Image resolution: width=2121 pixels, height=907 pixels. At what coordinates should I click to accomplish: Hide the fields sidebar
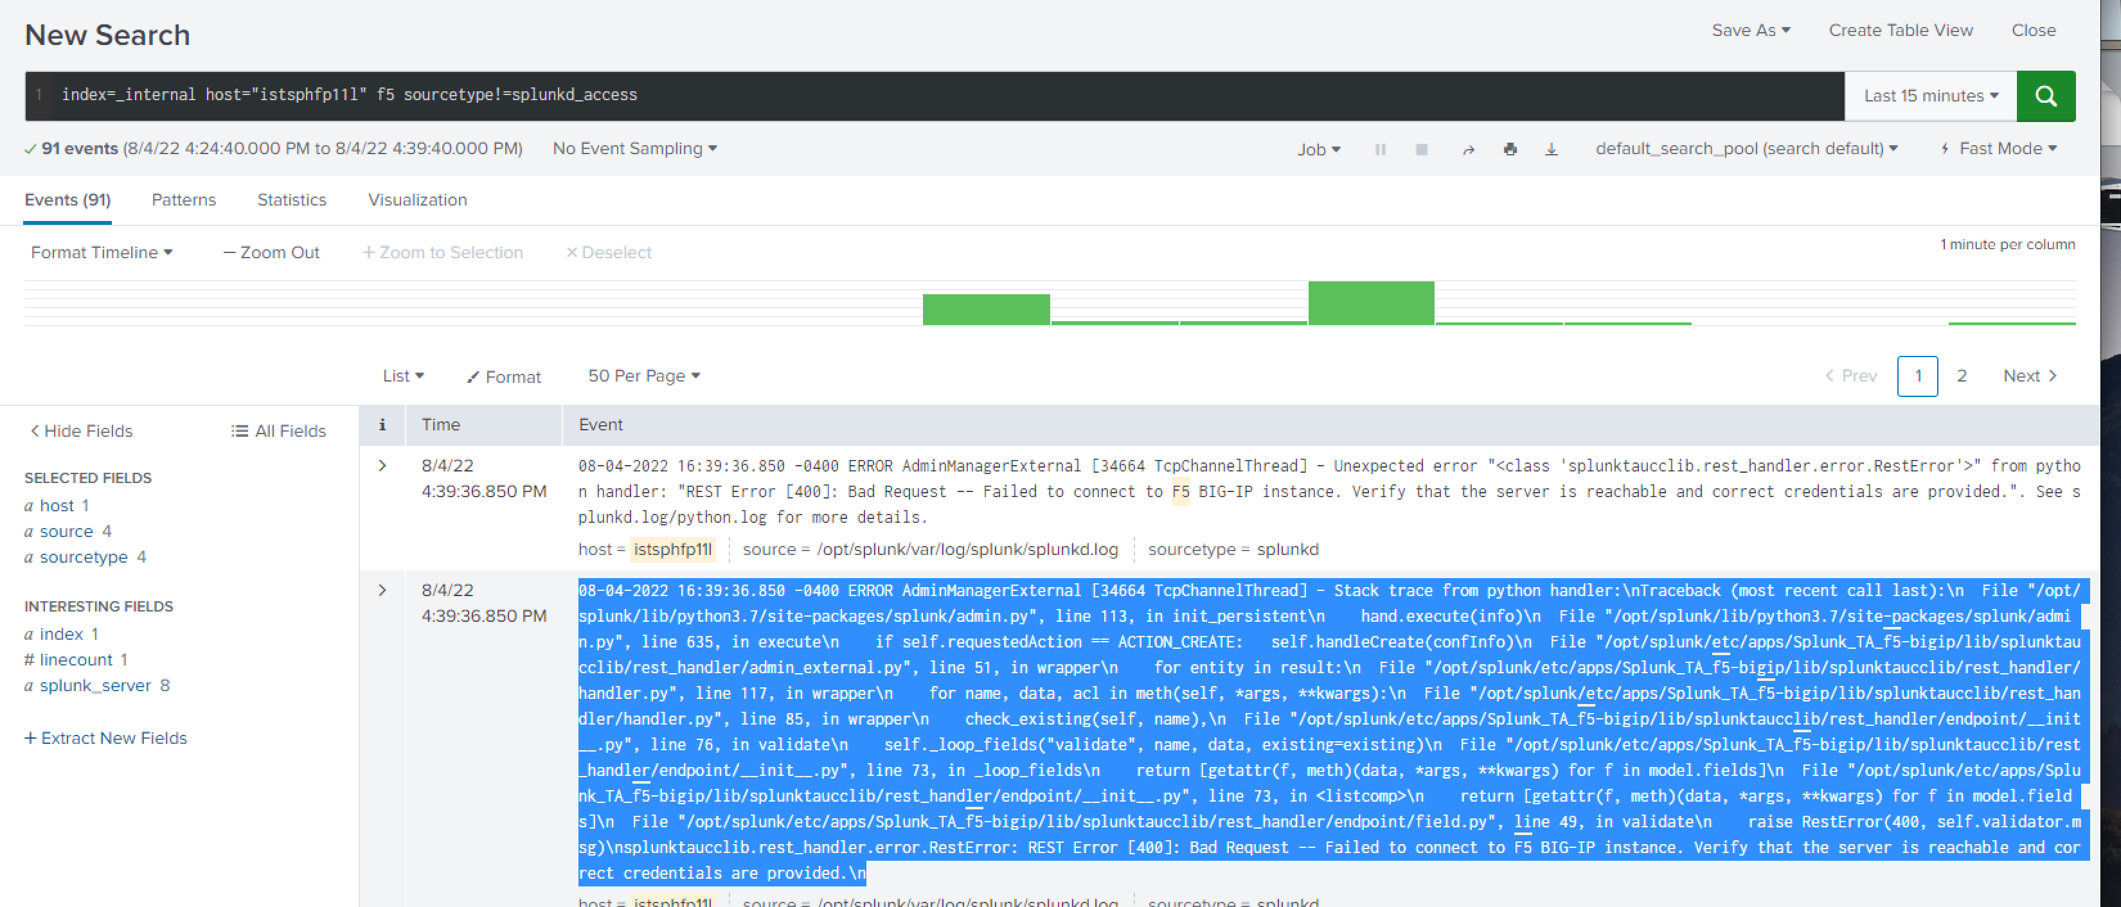81,431
